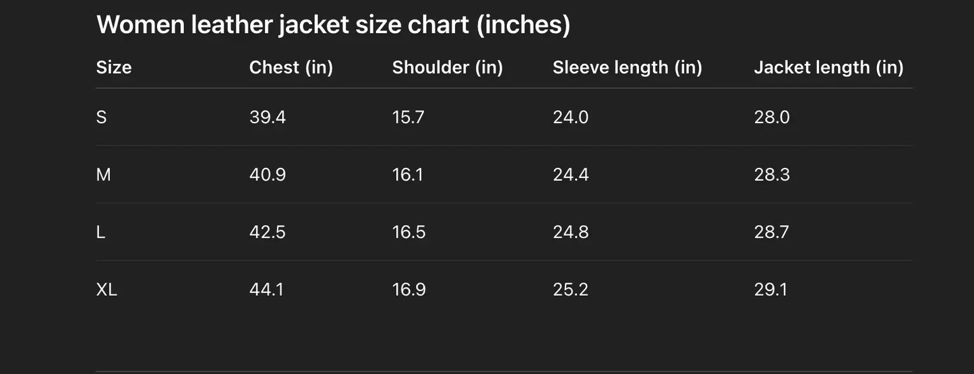
Task: Click the Sleeve length (in) header
Action: click(628, 67)
